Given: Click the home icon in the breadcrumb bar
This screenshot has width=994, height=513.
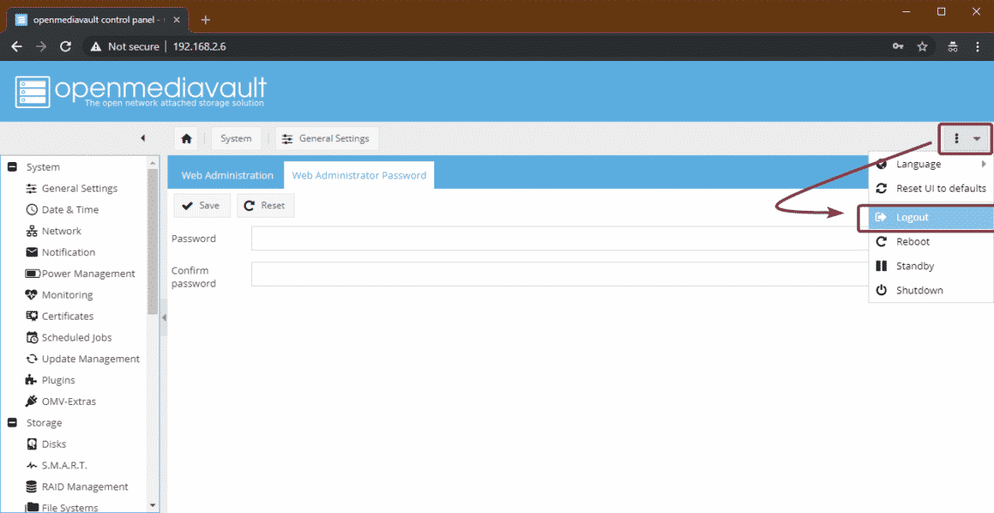Looking at the screenshot, I should point(186,138).
